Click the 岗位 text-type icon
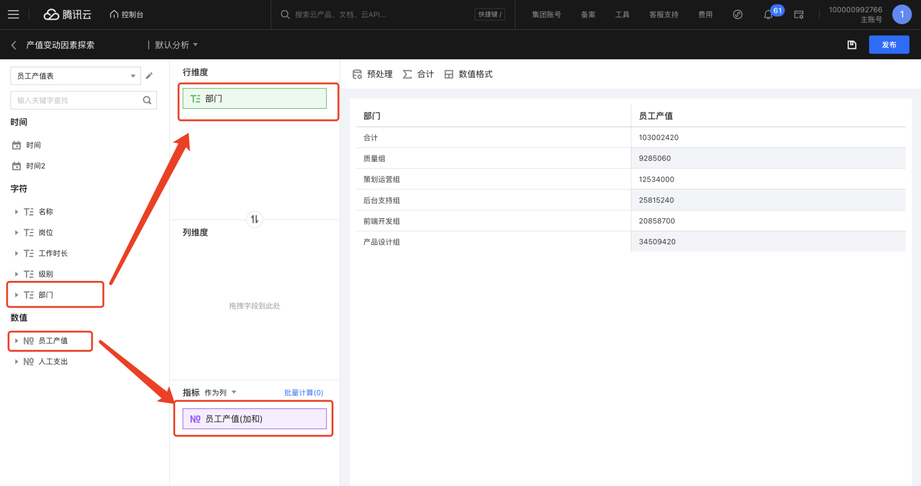This screenshot has height=486, width=921. pos(28,233)
